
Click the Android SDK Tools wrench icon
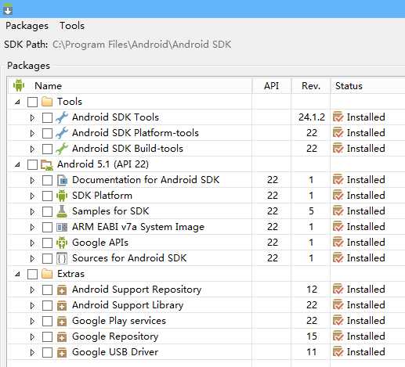[62, 117]
